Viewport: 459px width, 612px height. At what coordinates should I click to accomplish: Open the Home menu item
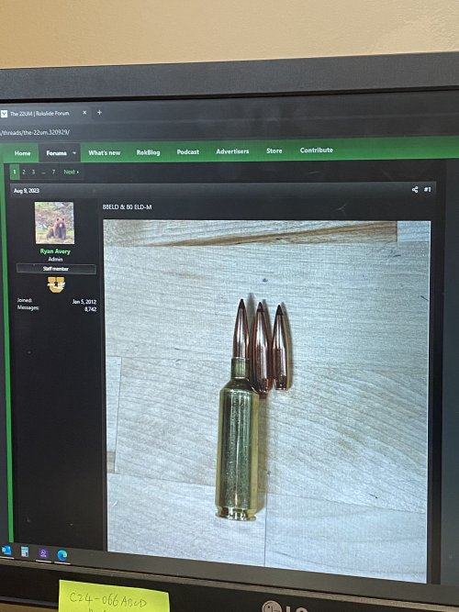pyautogui.click(x=23, y=153)
